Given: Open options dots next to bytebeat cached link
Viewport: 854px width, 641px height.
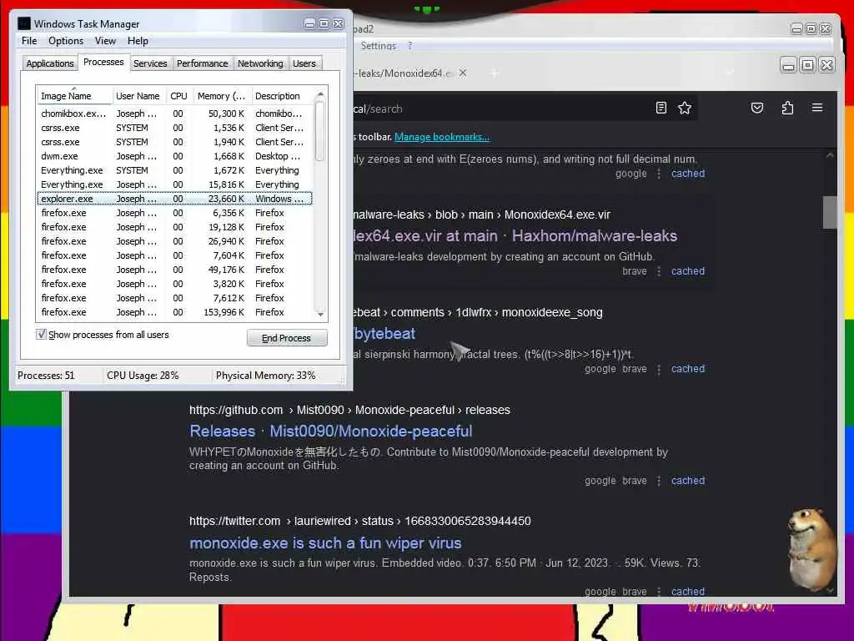Looking at the screenshot, I should coord(659,369).
